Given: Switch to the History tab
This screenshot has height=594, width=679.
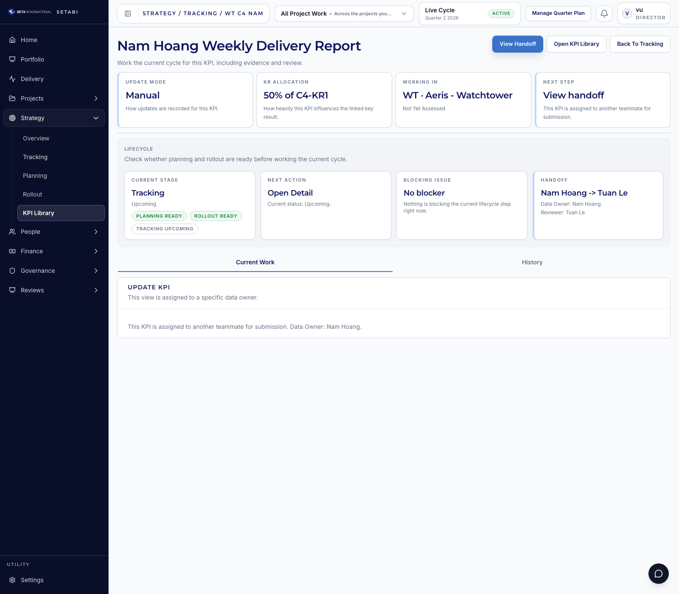Looking at the screenshot, I should click(x=532, y=262).
